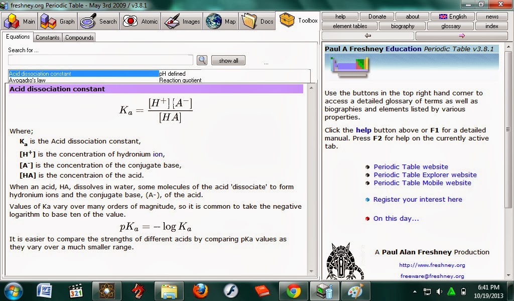Show hidden tray icons arrow
This screenshot has width=514, height=301.
(x=415, y=291)
